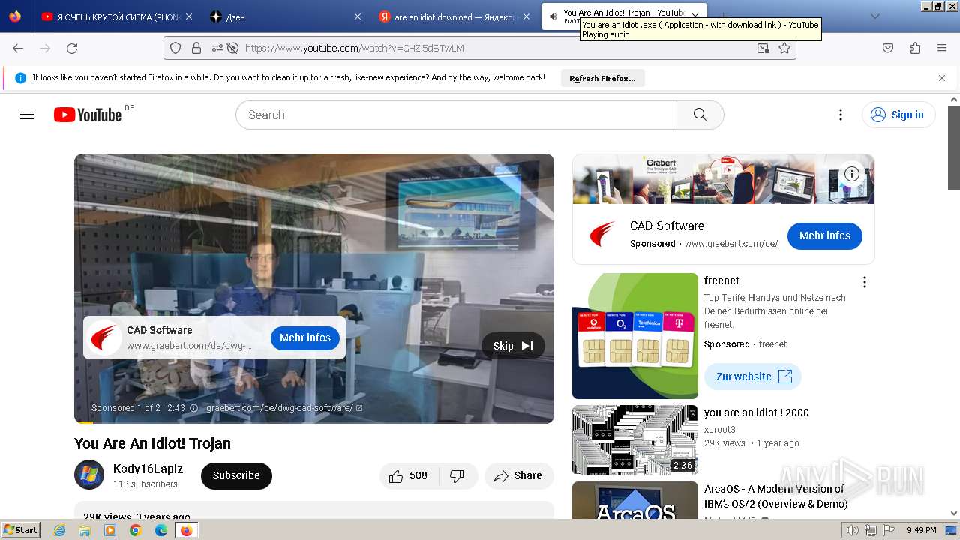Open YouTube settings three-dot menu
This screenshot has width=960, height=540.
[841, 115]
